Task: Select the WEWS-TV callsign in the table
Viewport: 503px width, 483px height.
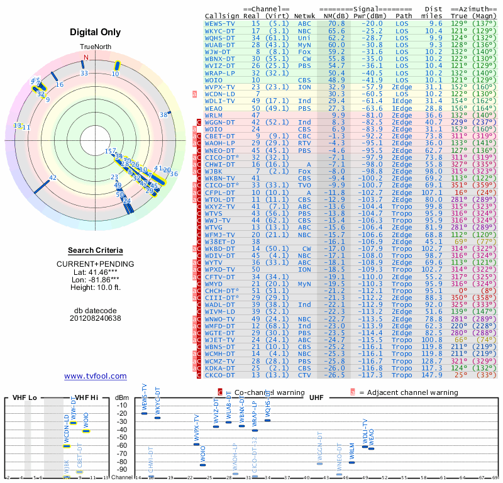Action: pyautogui.click(x=219, y=24)
